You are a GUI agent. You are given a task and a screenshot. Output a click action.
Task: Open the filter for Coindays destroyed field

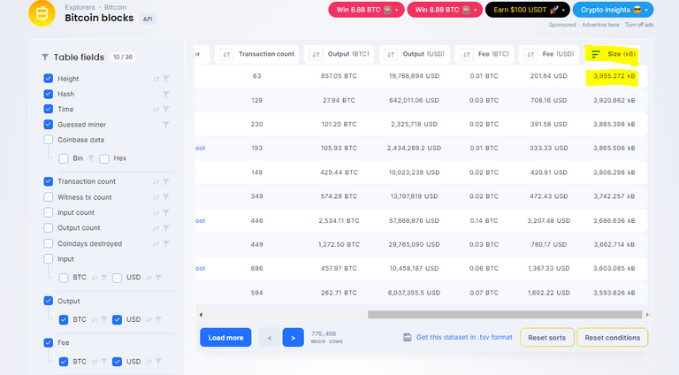(166, 244)
